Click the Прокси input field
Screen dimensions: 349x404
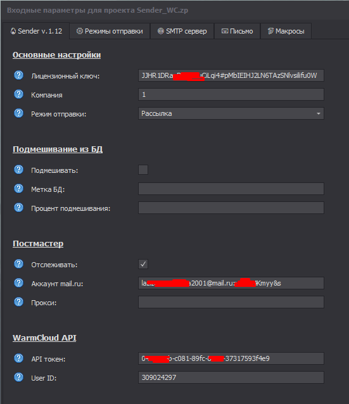click(x=231, y=302)
